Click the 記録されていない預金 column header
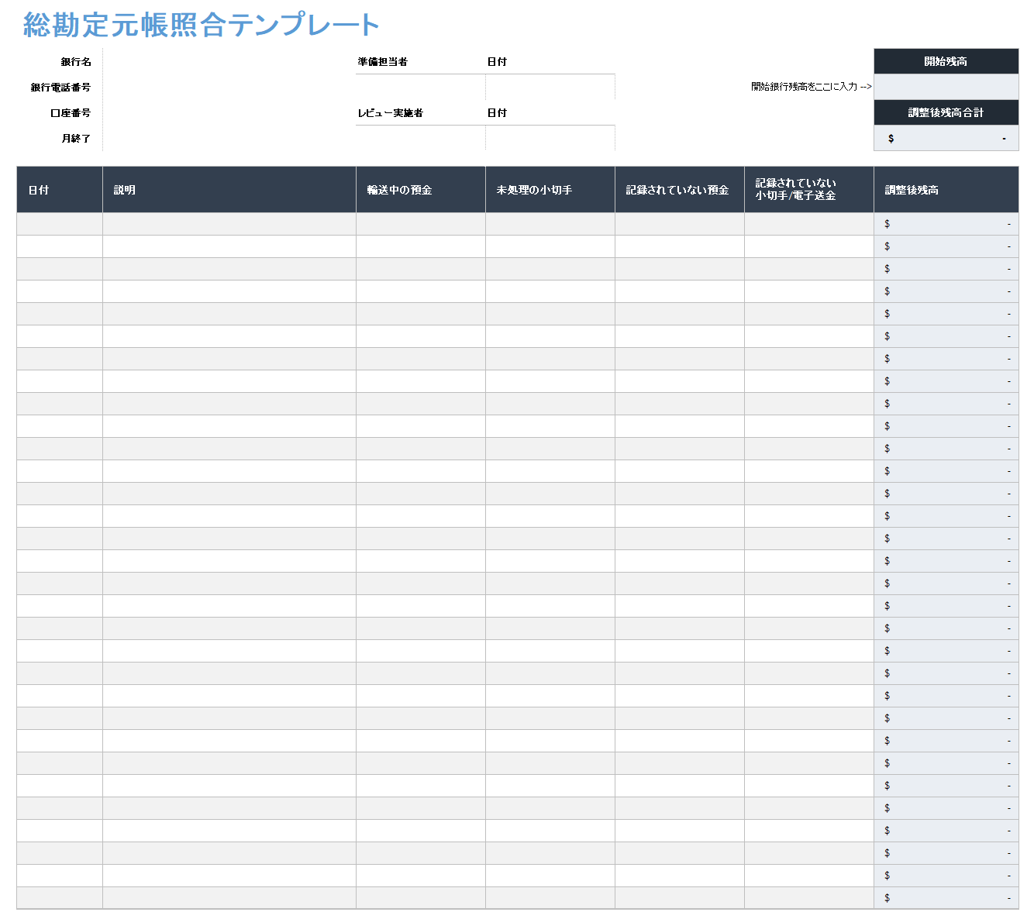This screenshot has width=1034, height=919. pyautogui.click(x=680, y=190)
